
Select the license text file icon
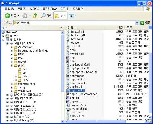click(x=68, y=43)
